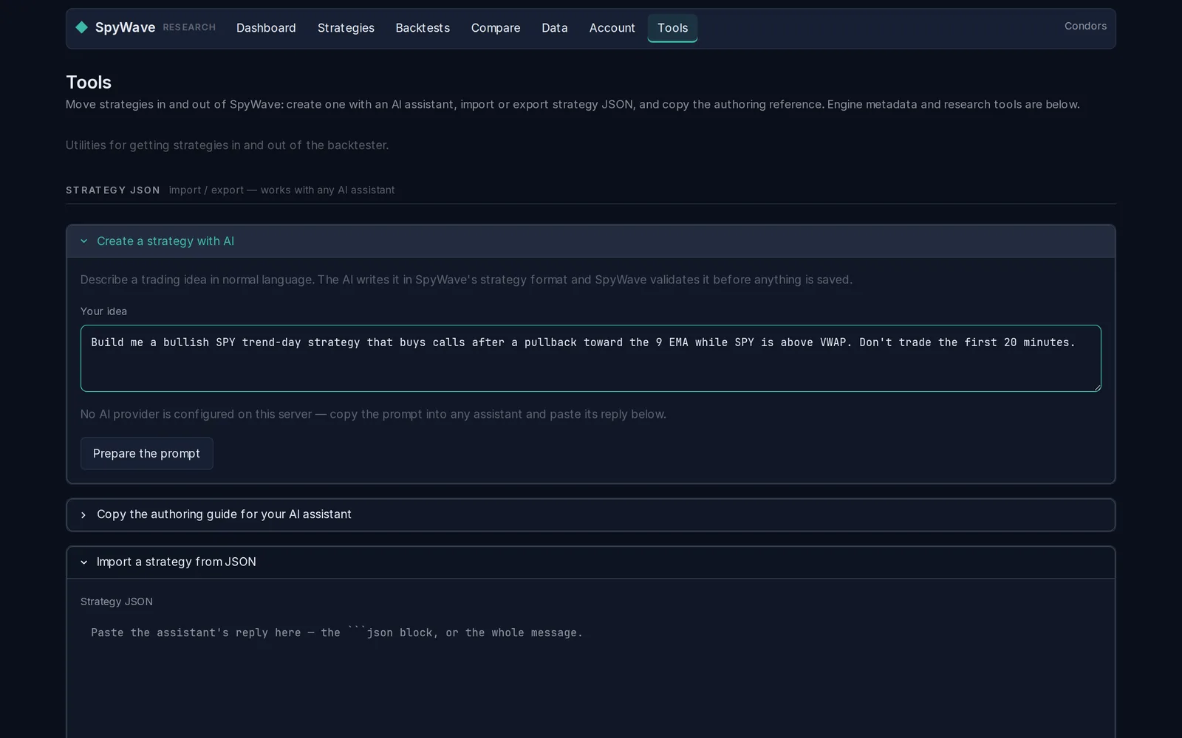Click the idea textarea resize handle

[x=1097, y=387]
